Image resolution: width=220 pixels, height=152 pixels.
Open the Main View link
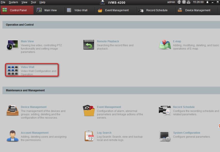click(27, 41)
